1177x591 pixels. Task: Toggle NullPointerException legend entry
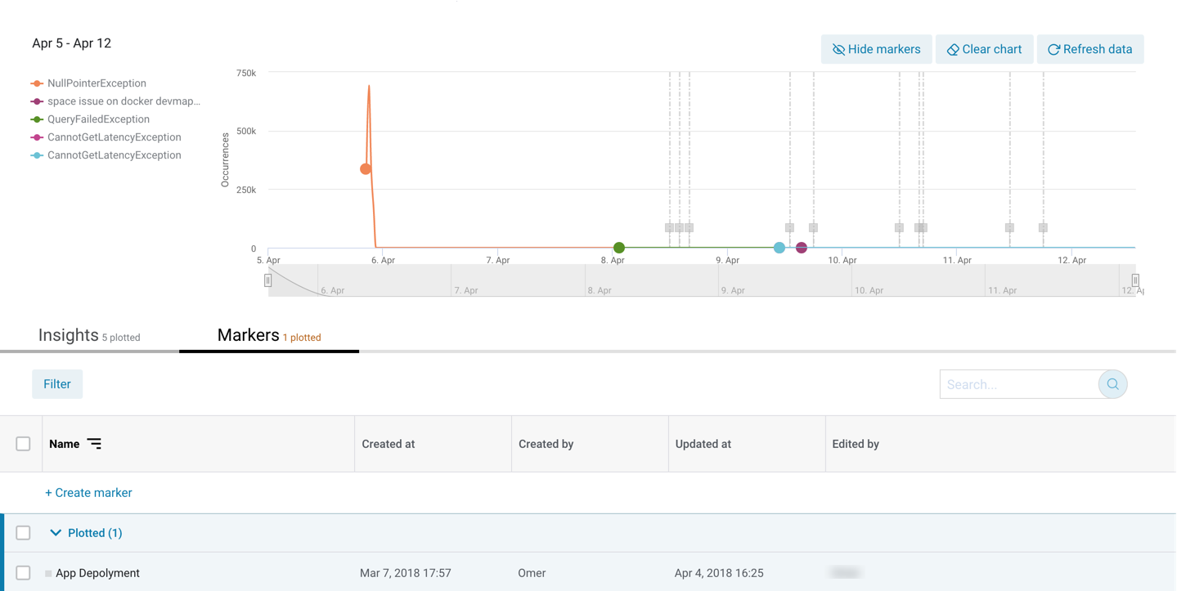click(88, 83)
